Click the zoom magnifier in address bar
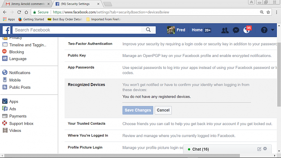This screenshot has height=158, width=281. (262, 12)
